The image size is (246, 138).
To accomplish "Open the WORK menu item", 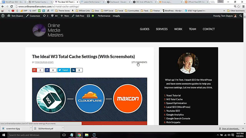I will 178,29.
